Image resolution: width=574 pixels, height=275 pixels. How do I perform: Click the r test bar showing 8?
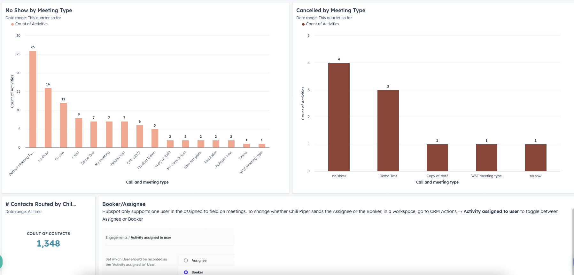(79, 133)
